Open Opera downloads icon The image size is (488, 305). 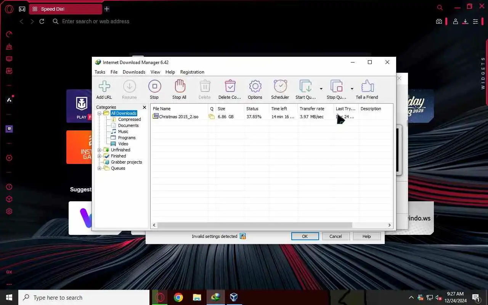coord(465,22)
